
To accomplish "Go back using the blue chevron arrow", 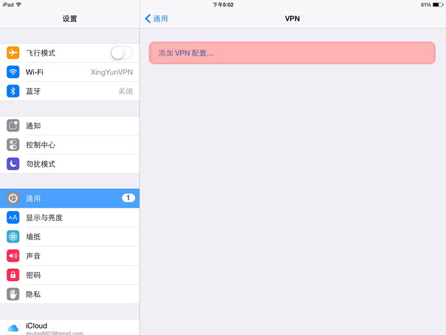I will coord(147,18).
